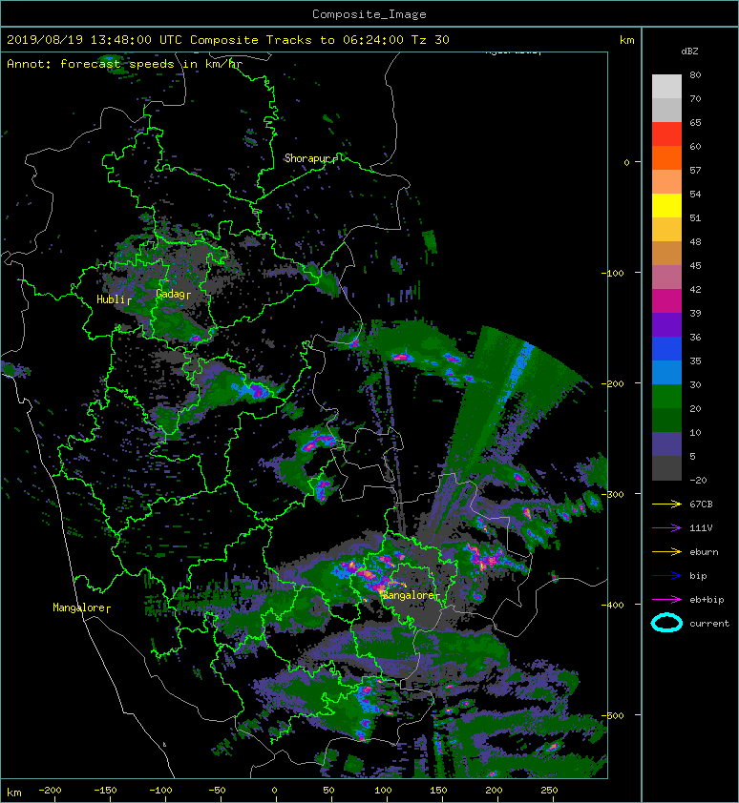This screenshot has height=803, width=739.
Task: Click the 54 dBZ yellow color swatch
Action: click(x=666, y=205)
